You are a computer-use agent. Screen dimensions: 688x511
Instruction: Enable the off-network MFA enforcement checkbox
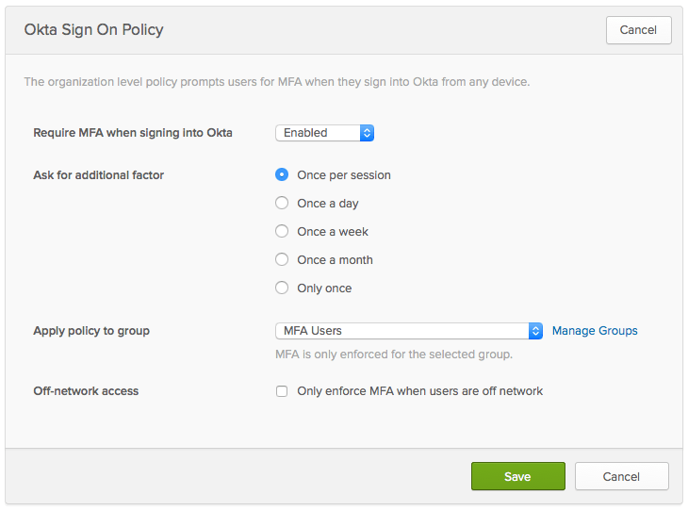(282, 391)
